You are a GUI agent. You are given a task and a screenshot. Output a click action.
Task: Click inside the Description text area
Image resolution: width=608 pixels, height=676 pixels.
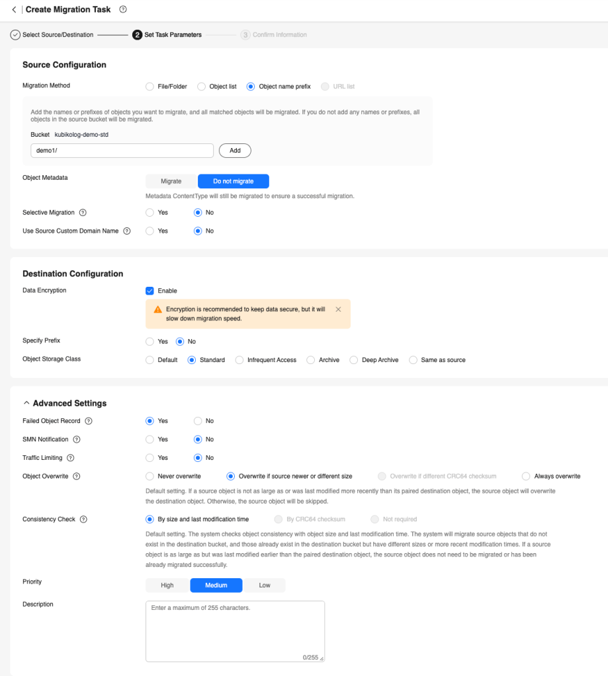click(235, 630)
